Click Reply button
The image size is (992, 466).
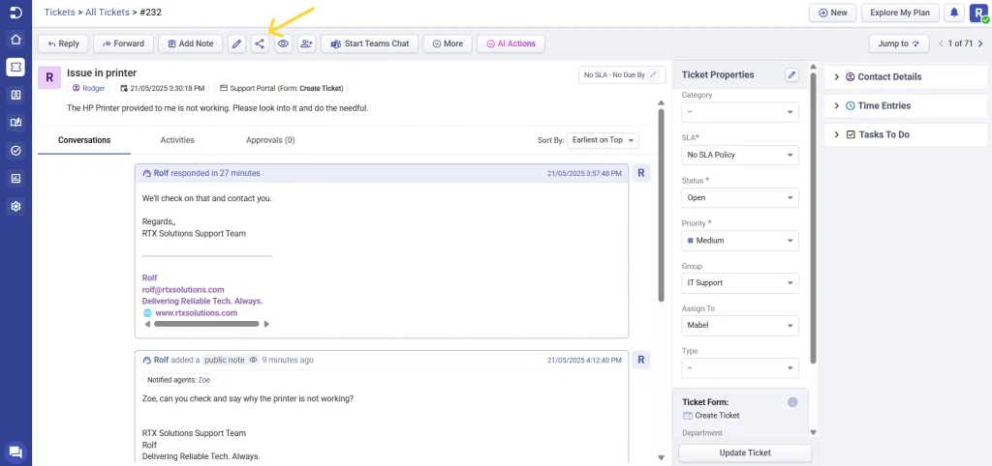point(63,44)
